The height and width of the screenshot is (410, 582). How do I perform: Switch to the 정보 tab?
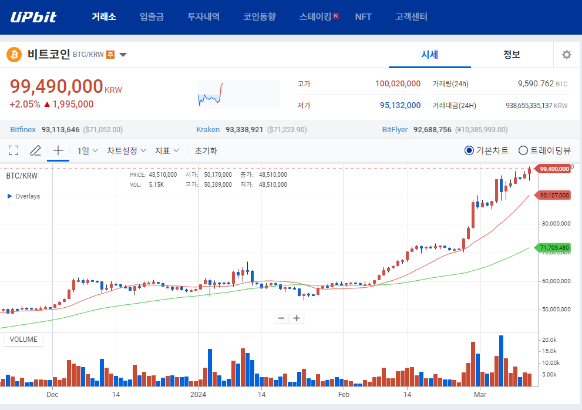[x=512, y=55]
